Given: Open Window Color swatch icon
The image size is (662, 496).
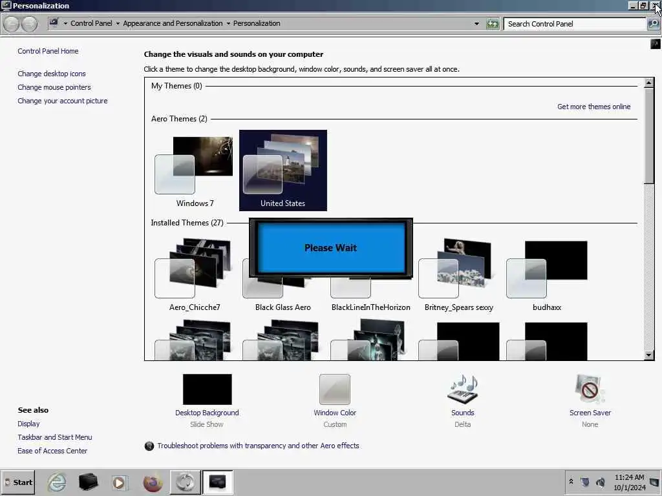Looking at the screenshot, I should [x=335, y=389].
